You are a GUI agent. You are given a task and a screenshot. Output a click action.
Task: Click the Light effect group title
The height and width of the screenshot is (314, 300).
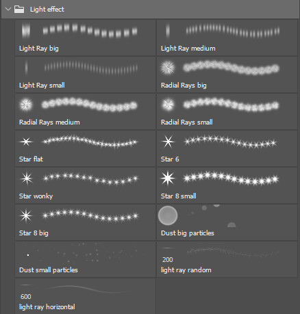47,10
